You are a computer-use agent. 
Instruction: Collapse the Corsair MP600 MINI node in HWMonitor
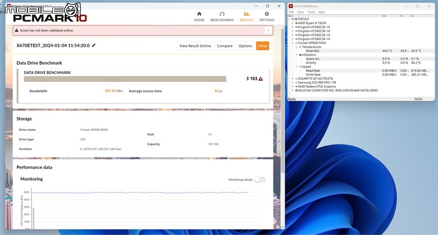point(293,43)
